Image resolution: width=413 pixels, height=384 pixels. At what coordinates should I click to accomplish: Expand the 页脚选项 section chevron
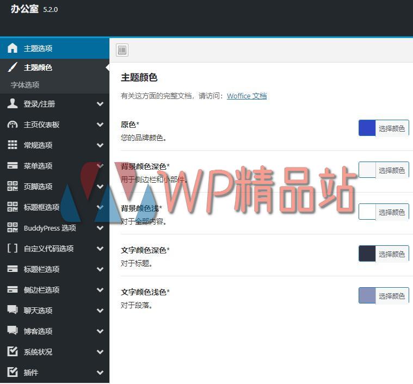click(100, 187)
